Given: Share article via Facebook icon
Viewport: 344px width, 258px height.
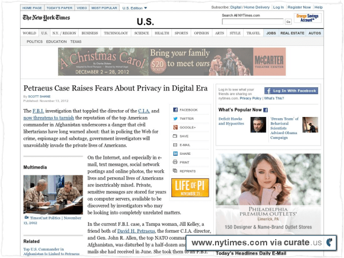Looking at the screenshot, I should pos(175,110).
